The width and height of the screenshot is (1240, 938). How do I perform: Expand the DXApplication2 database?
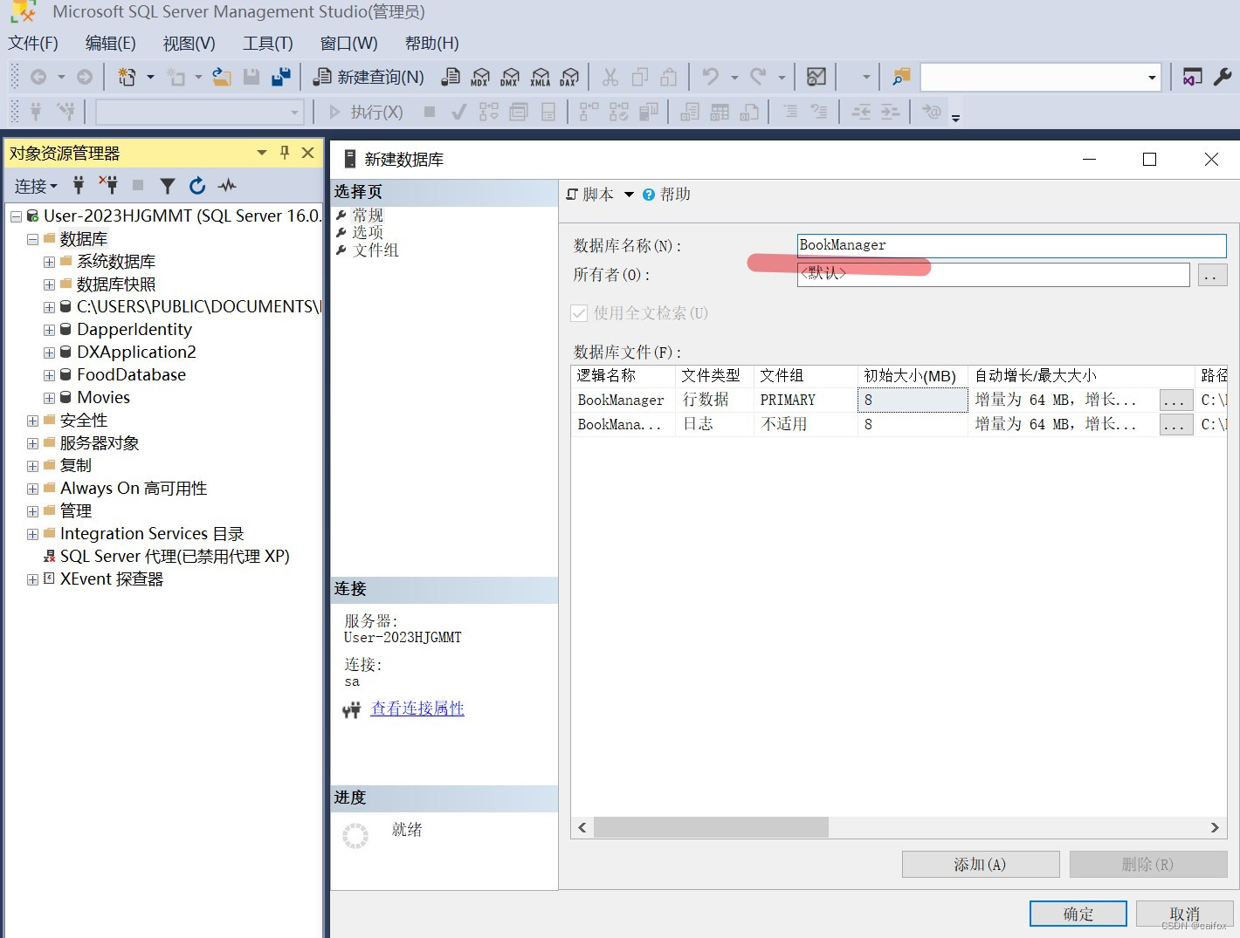point(49,353)
